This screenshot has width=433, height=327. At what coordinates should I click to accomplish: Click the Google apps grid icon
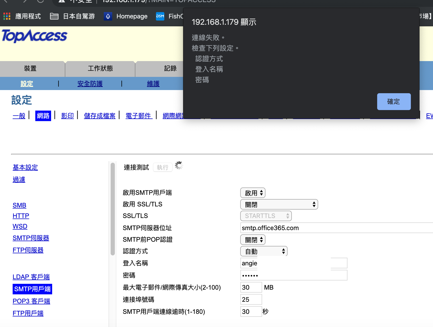7,16
